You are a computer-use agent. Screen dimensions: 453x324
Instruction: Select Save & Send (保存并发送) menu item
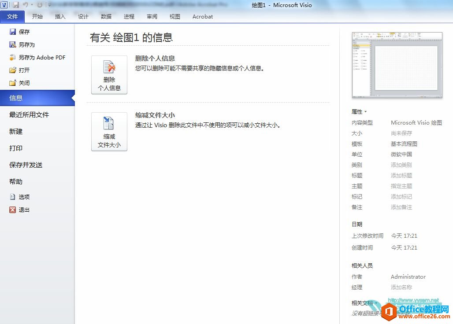[26, 165]
